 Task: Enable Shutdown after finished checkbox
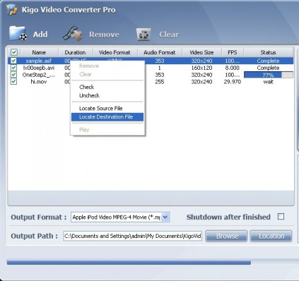point(281,217)
